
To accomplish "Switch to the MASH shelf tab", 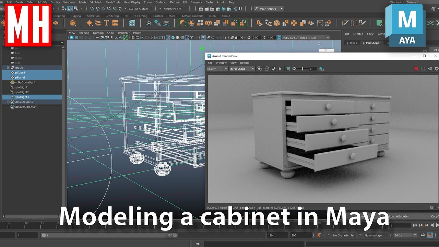I will click(x=173, y=16).
